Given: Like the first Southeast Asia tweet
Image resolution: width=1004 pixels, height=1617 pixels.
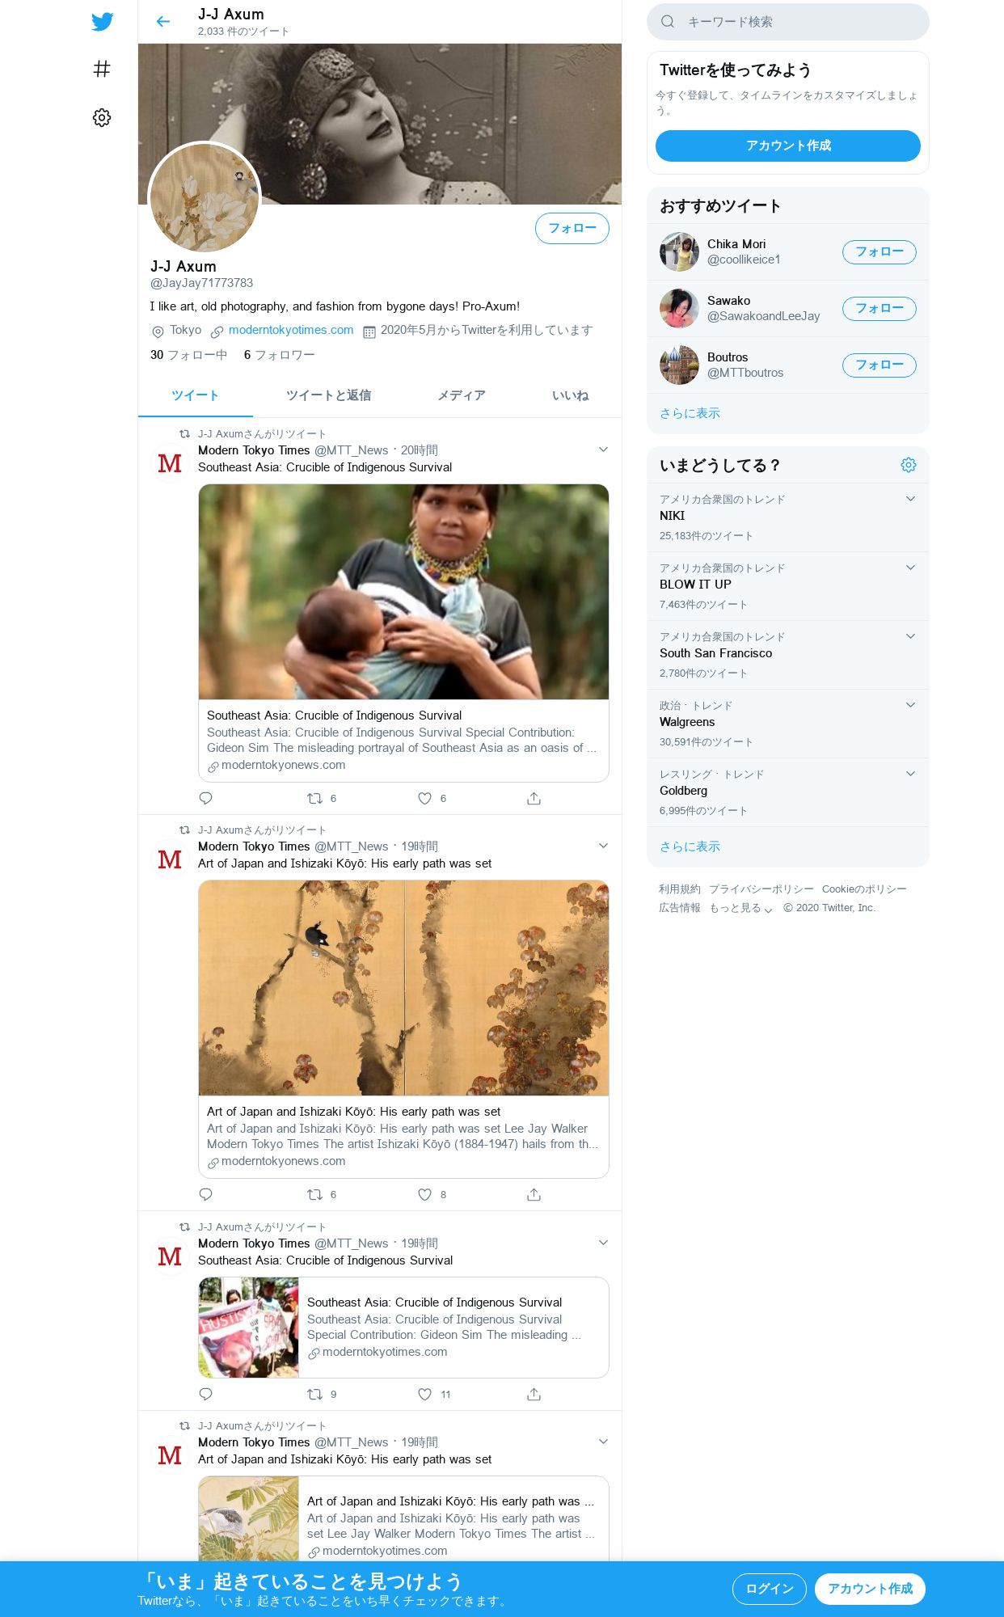Looking at the screenshot, I should coord(425,799).
